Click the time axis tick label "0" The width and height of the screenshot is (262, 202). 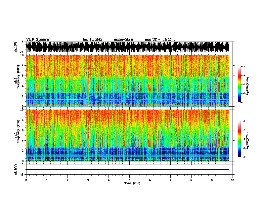pos(26,180)
